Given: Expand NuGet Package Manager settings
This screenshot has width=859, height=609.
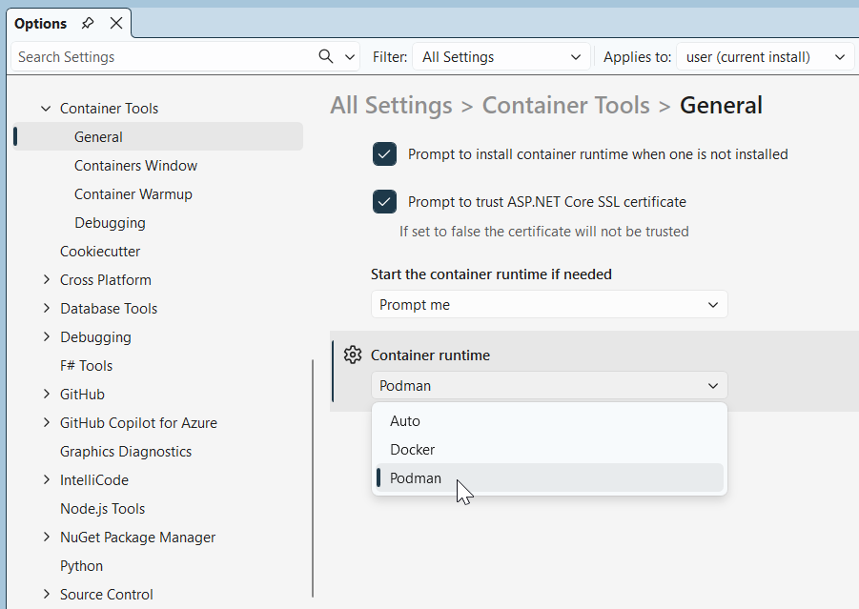Looking at the screenshot, I should coord(46,537).
